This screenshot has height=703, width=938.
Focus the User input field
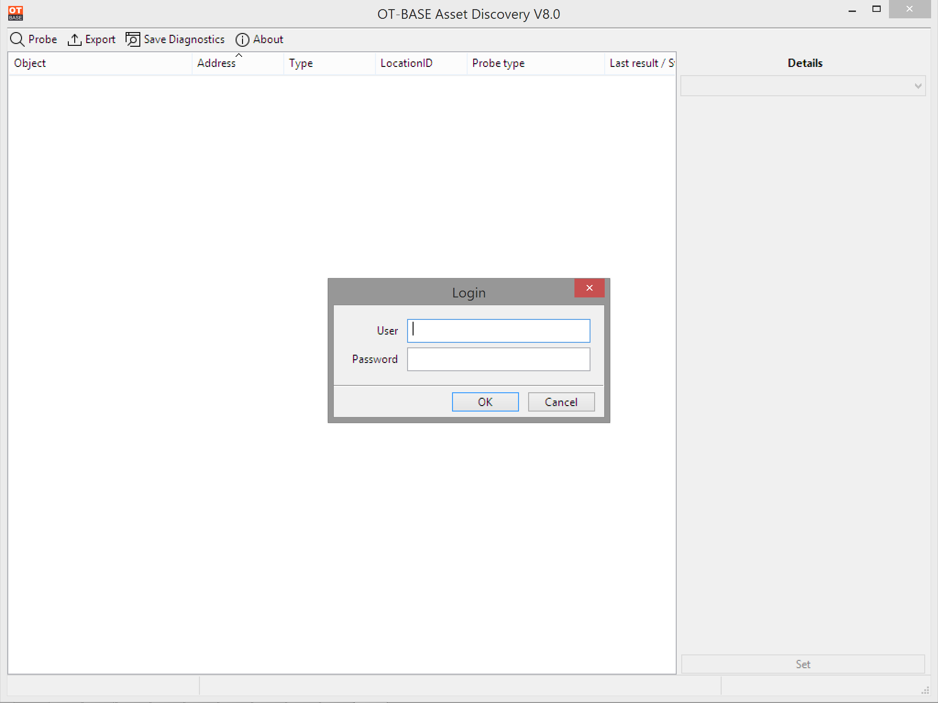pos(498,331)
